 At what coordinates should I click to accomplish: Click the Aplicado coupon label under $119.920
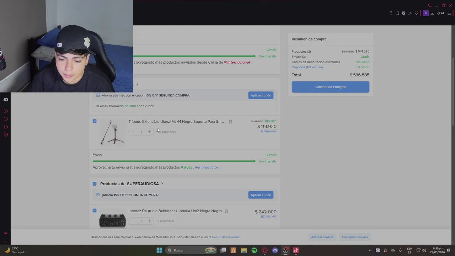coord(268,131)
